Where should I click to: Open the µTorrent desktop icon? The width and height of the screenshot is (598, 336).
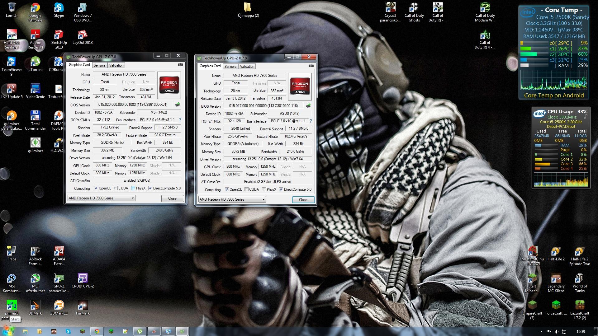coord(35,64)
